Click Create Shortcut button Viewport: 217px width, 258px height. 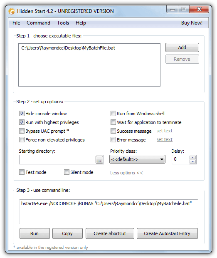(110, 233)
